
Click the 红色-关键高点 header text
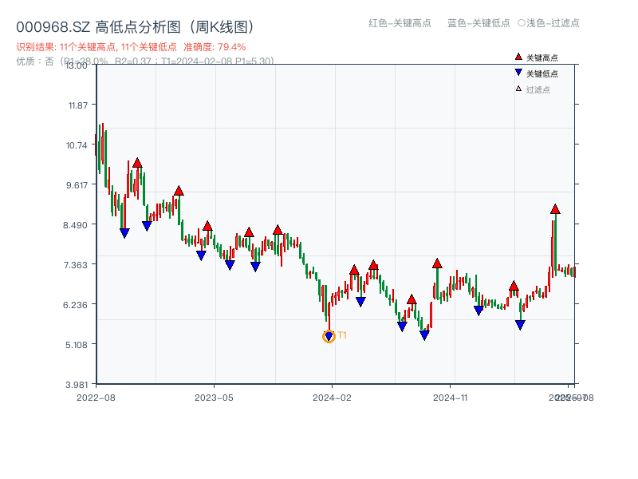[400, 23]
